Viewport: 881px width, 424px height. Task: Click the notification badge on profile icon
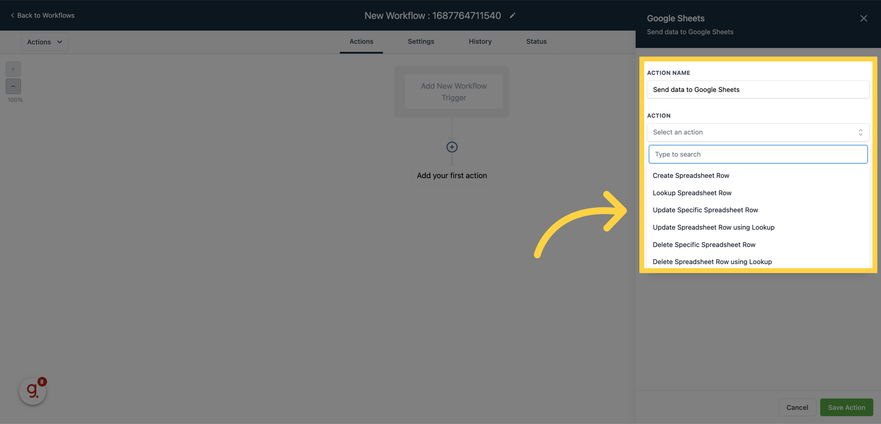42,382
